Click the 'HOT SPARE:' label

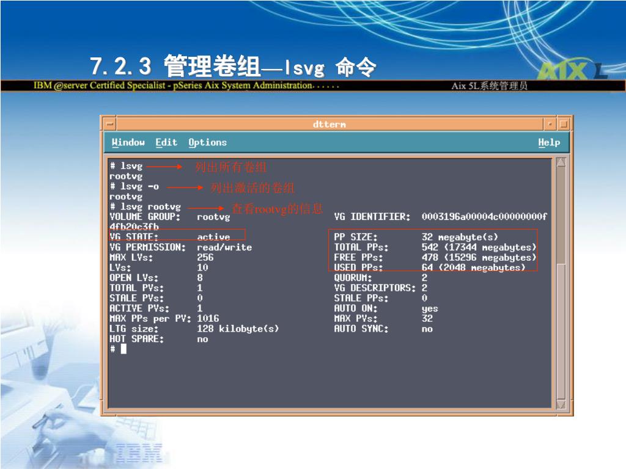[x=137, y=338]
